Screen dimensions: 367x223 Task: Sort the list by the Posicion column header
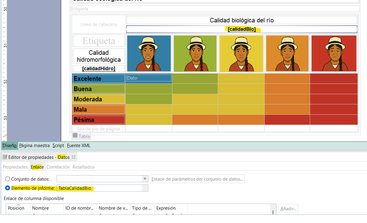[x=16, y=208]
